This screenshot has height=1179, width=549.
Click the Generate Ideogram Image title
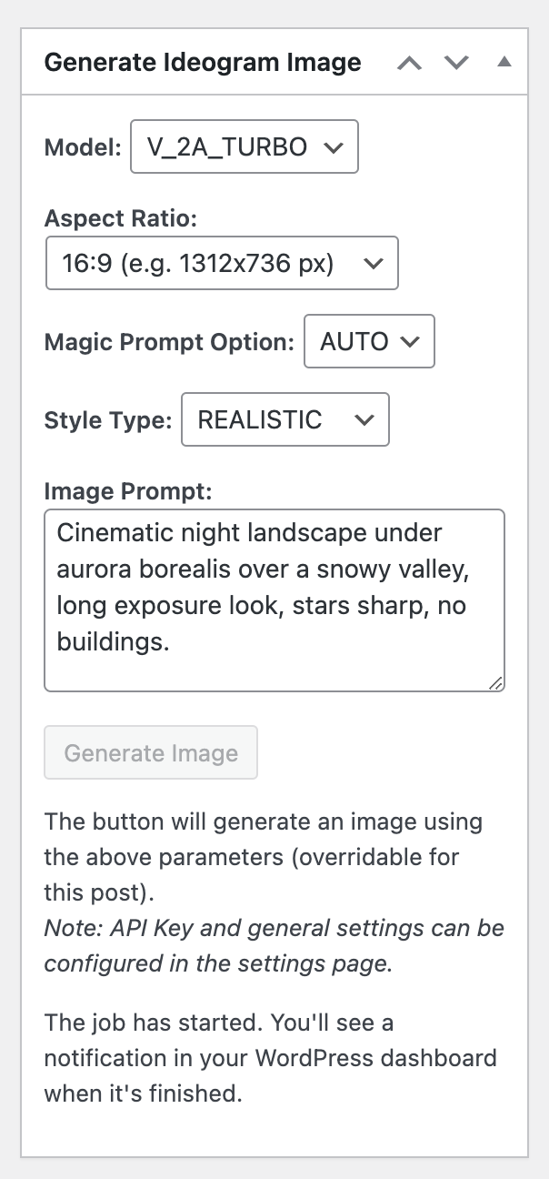202,62
